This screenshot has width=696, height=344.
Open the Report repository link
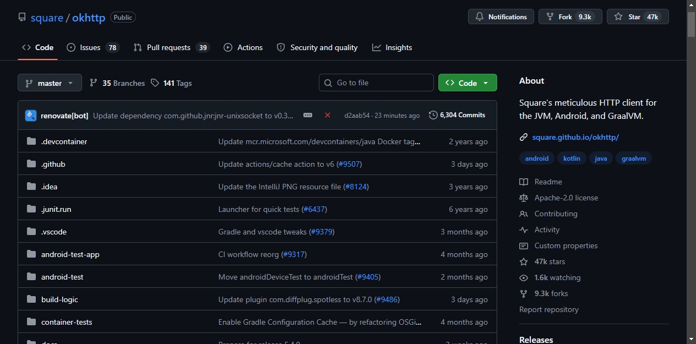549,309
